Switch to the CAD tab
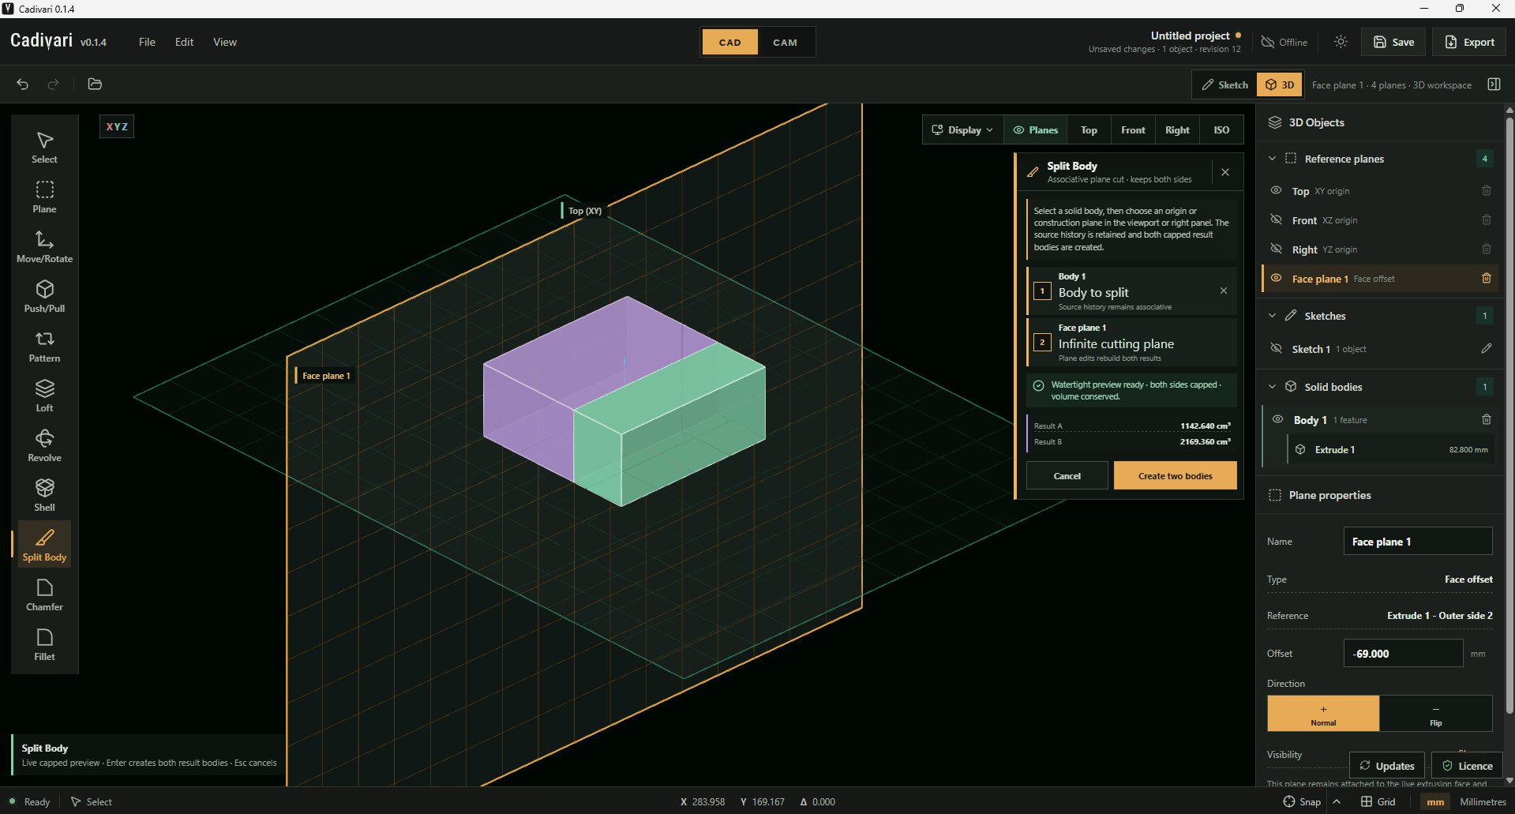The width and height of the screenshot is (1515, 814). click(730, 43)
